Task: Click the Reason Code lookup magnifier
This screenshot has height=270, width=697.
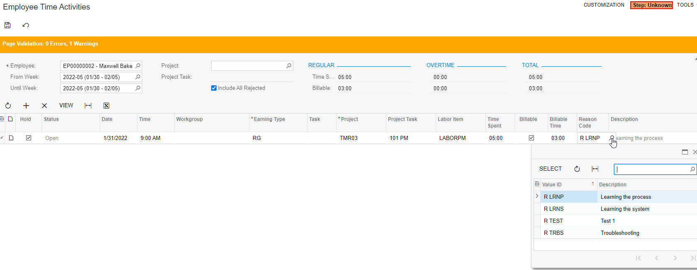Action: (x=612, y=138)
